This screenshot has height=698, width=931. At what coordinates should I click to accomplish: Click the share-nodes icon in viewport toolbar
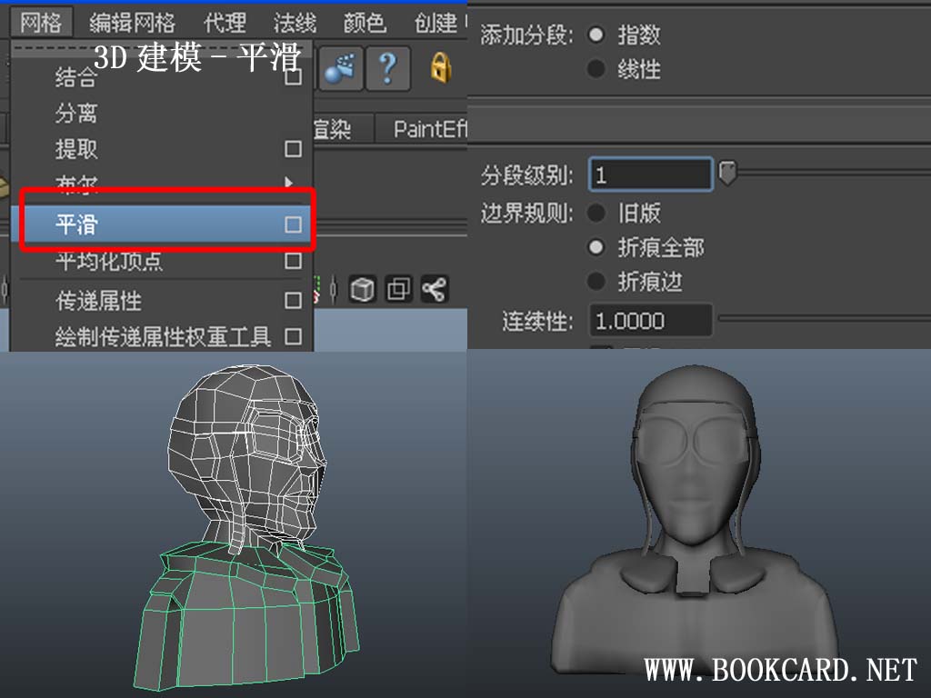tap(434, 290)
